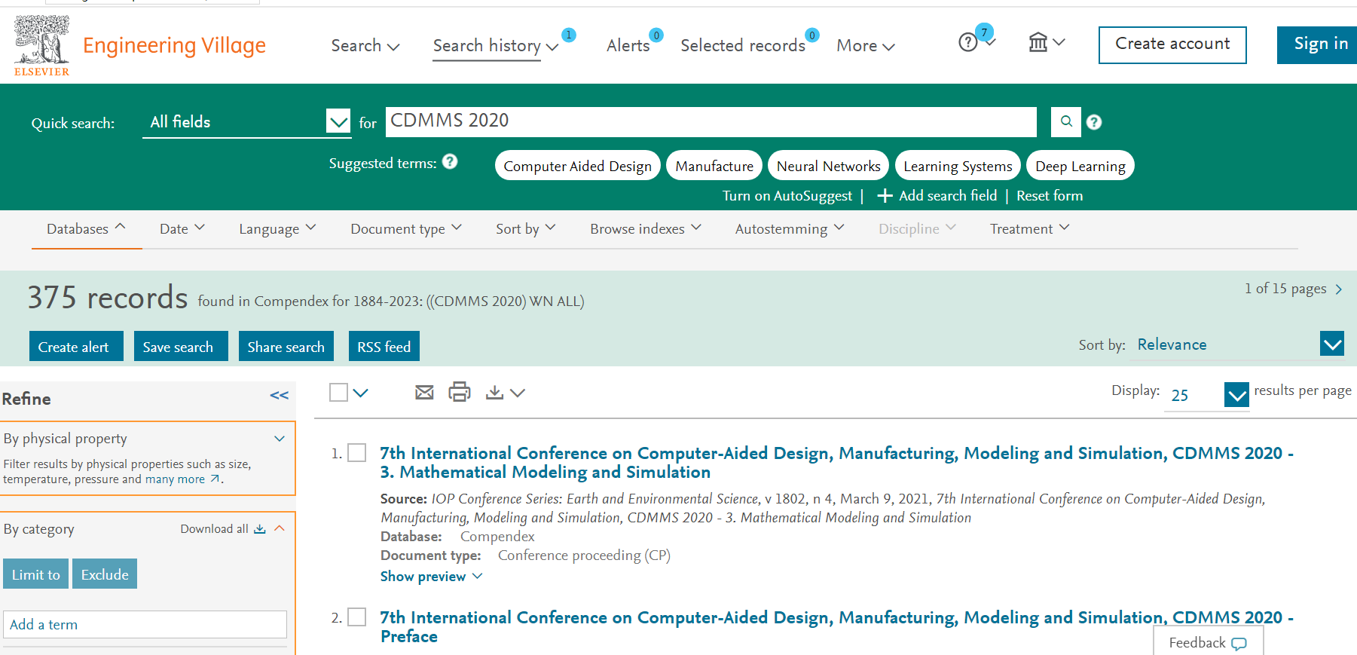The image size is (1357, 655).
Task: Click Create account button
Action: pyautogui.click(x=1172, y=44)
